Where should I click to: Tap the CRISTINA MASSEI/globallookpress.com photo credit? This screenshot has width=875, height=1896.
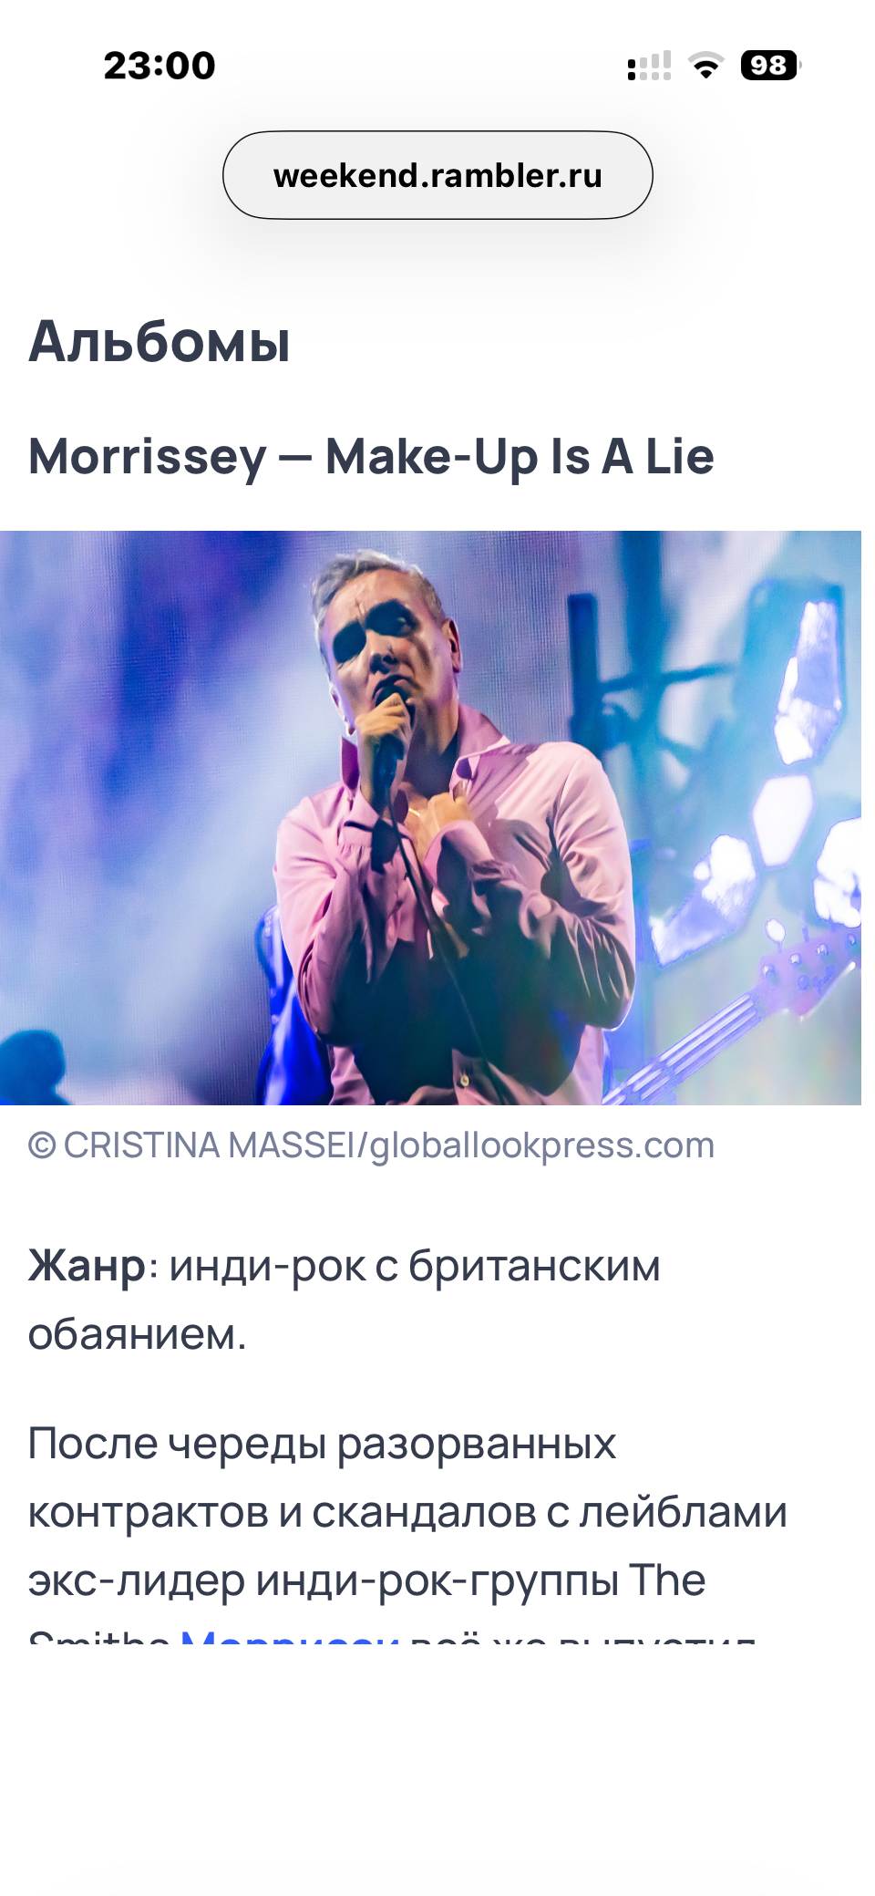389,1145
